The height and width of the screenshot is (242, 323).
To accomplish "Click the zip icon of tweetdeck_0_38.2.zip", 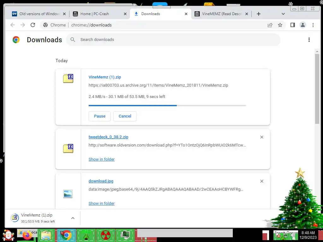I will click(68, 148).
